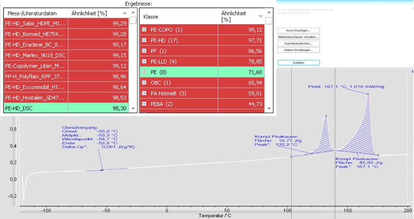Click the 167.1 °C peak marker on the curve
This screenshot has height=219, width=414.
pos(368,94)
